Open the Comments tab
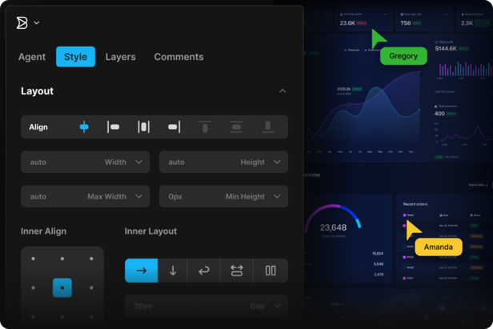The width and height of the screenshot is (493, 329). [178, 57]
